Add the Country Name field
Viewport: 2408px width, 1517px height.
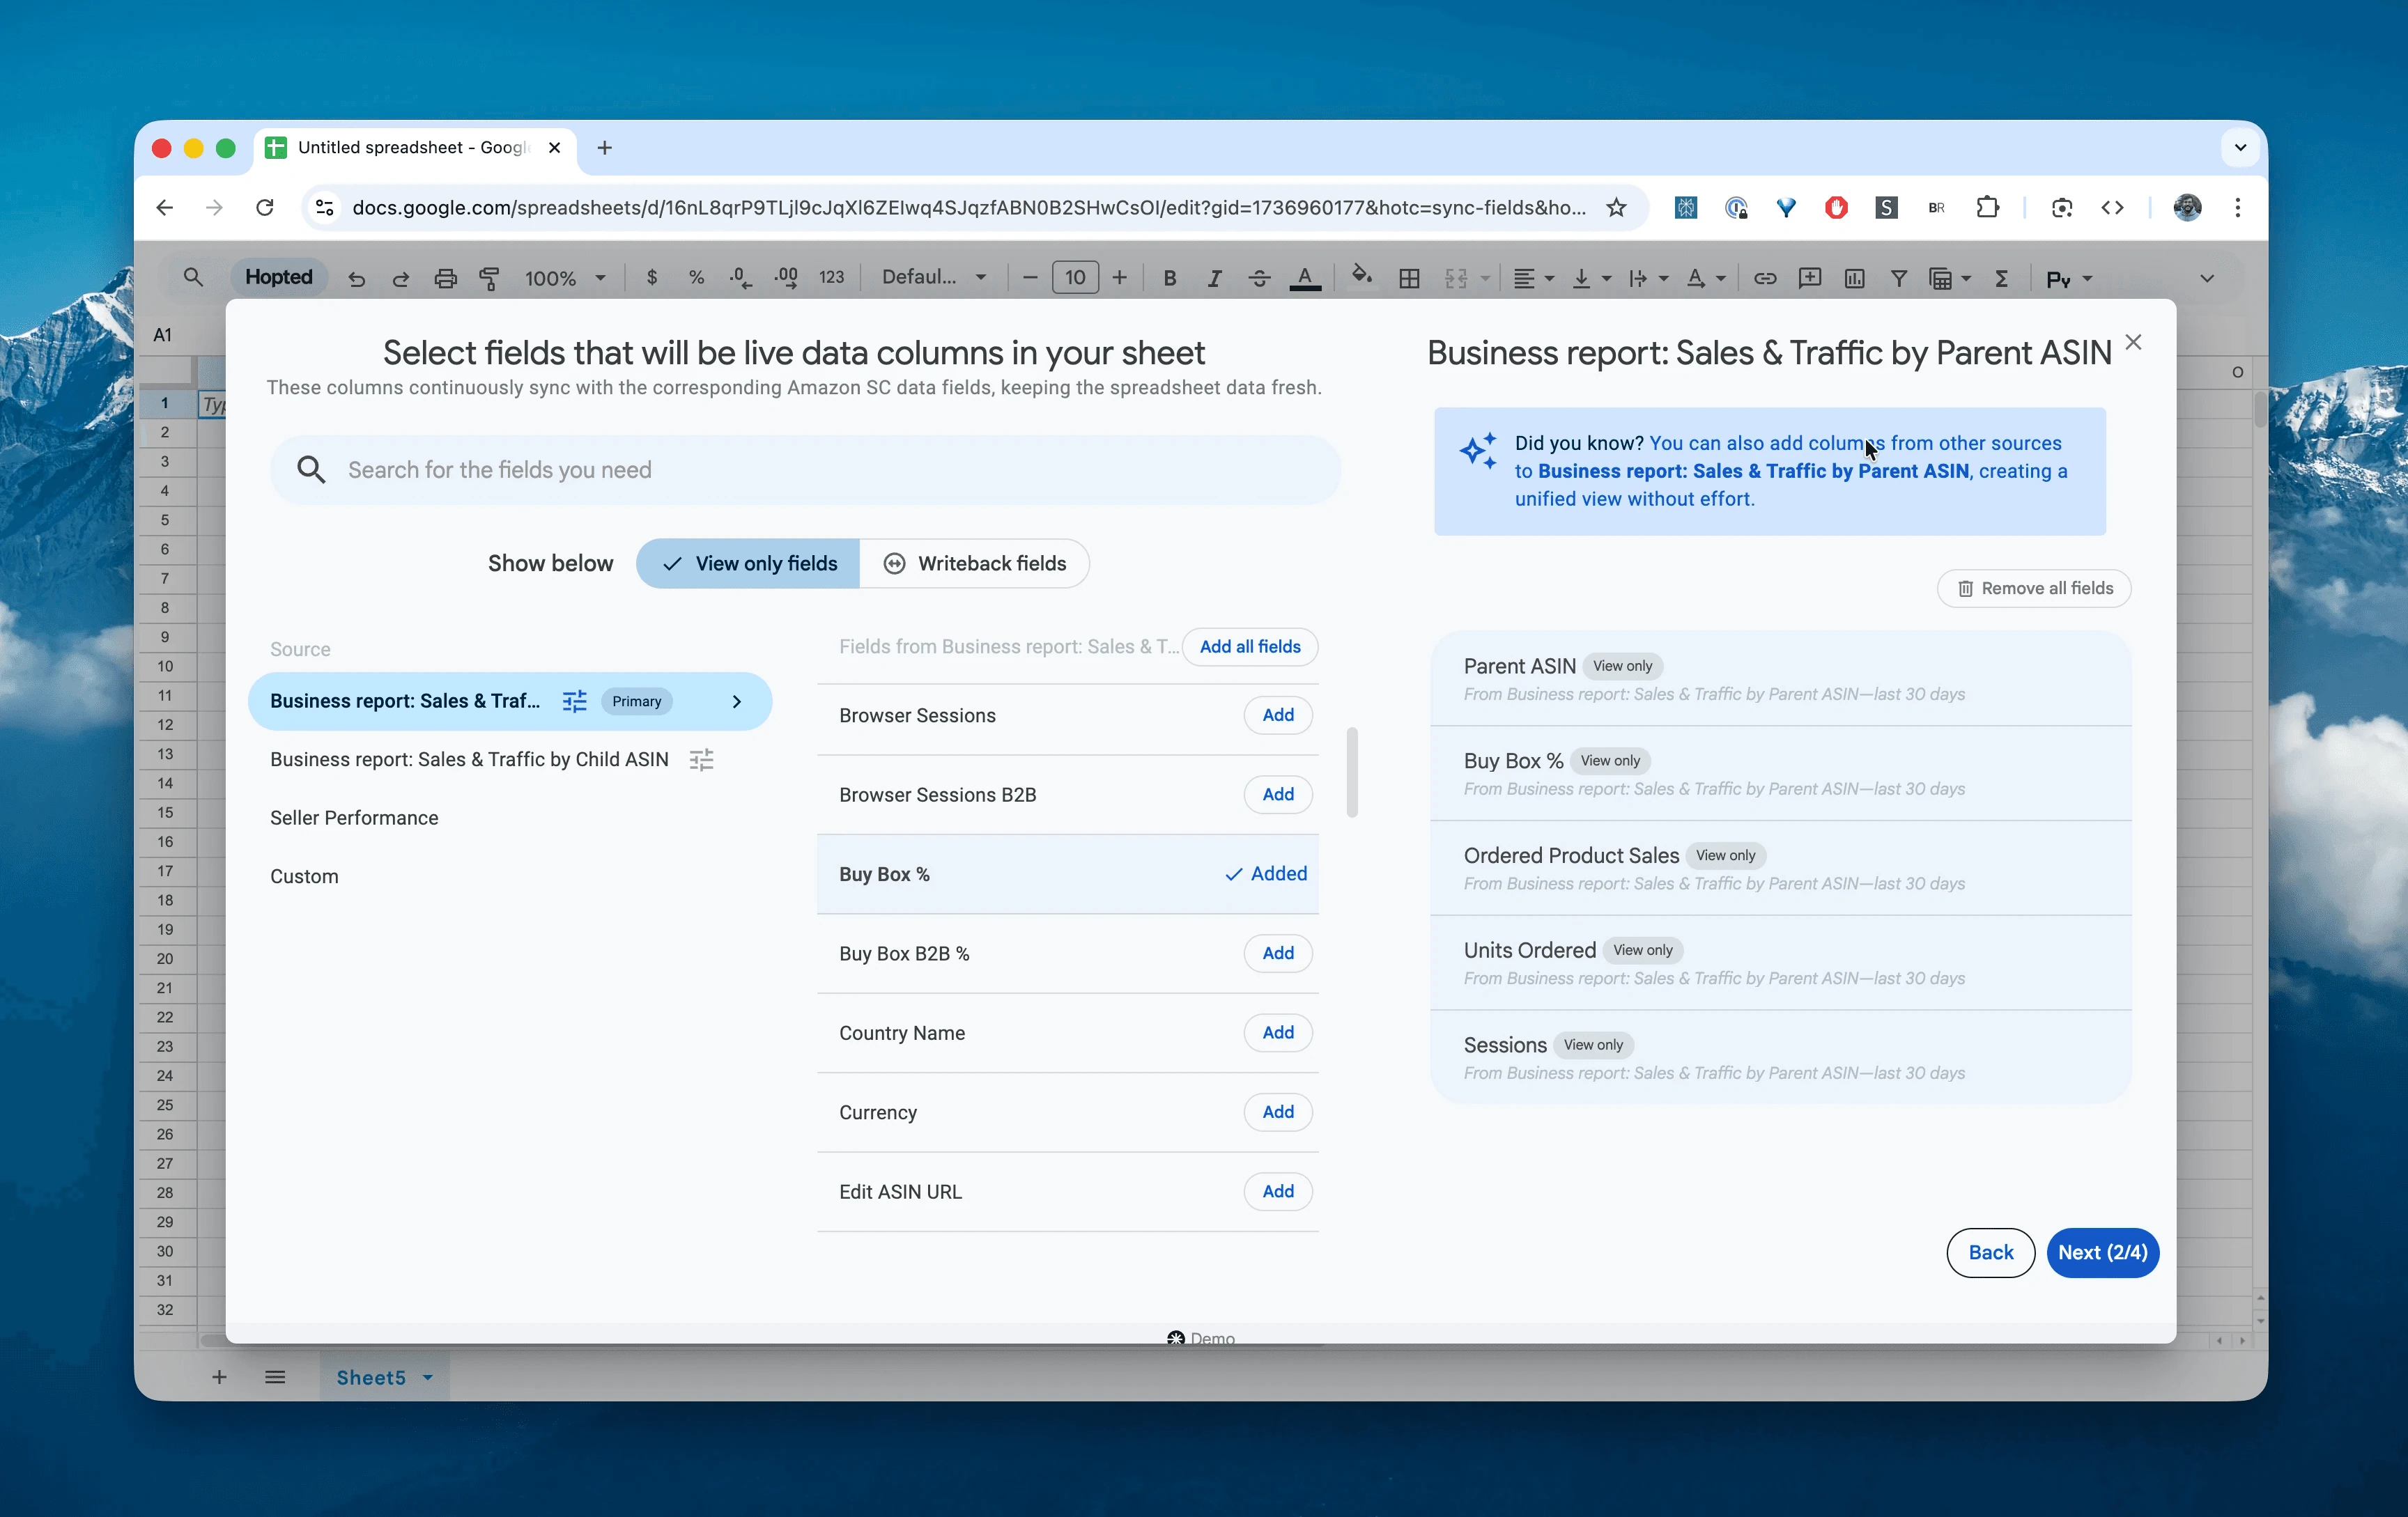1278,1034
